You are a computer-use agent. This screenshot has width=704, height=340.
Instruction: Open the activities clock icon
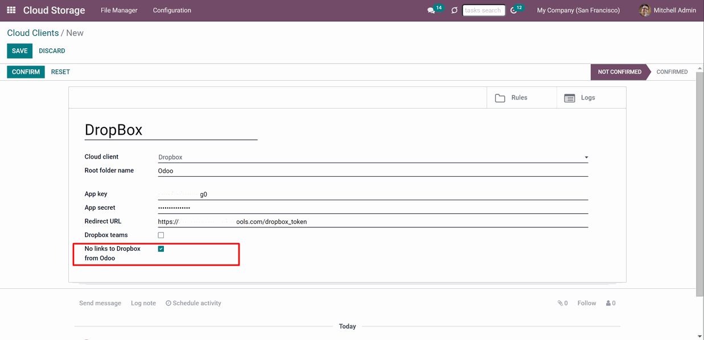[x=514, y=11]
